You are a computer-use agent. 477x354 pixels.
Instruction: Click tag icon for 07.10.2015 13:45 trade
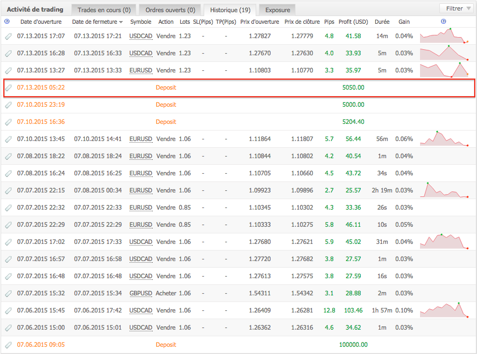point(8,139)
